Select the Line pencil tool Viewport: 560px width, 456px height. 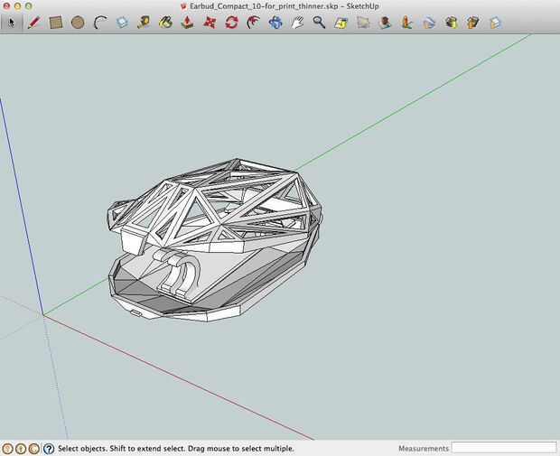pyautogui.click(x=33, y=23)
